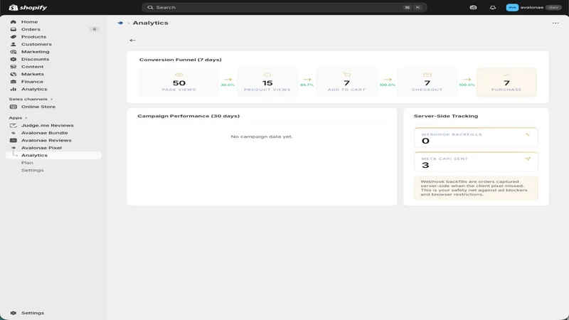The image size is (569, 320).
Task: Click the Shopify logo
Action: pos(28,7)
